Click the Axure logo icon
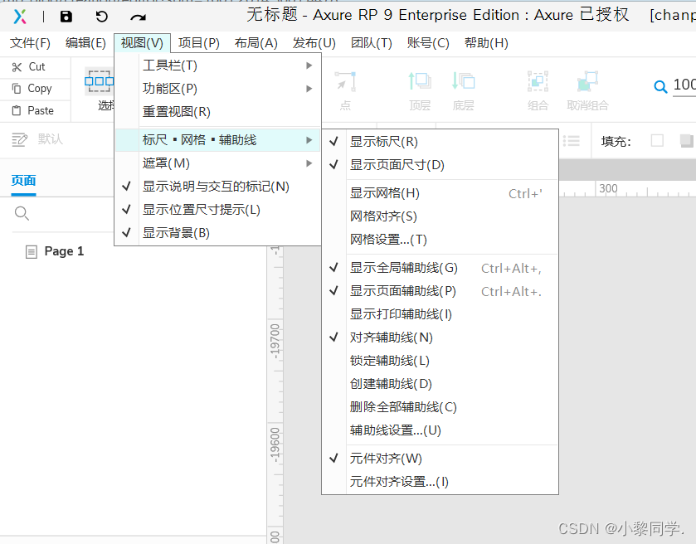This screenshot has height=544, width=696. point(20,17)
